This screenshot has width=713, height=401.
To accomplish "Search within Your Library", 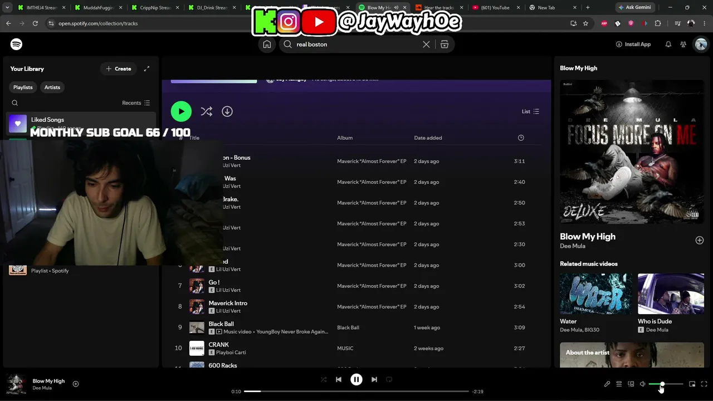I will tap(15, 103).
